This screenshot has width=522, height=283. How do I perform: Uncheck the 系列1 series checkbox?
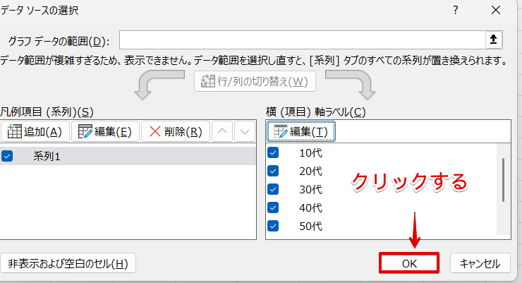coord(8,157)
